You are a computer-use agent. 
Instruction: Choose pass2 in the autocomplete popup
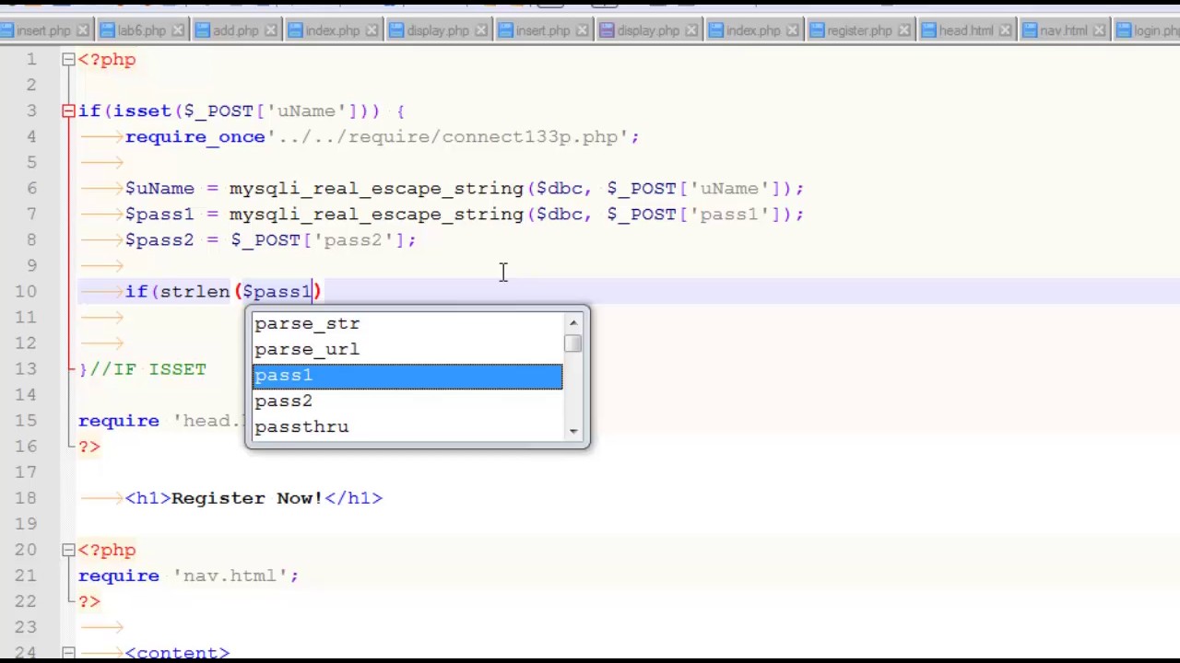pyautogui.click(x=407, y=401)
